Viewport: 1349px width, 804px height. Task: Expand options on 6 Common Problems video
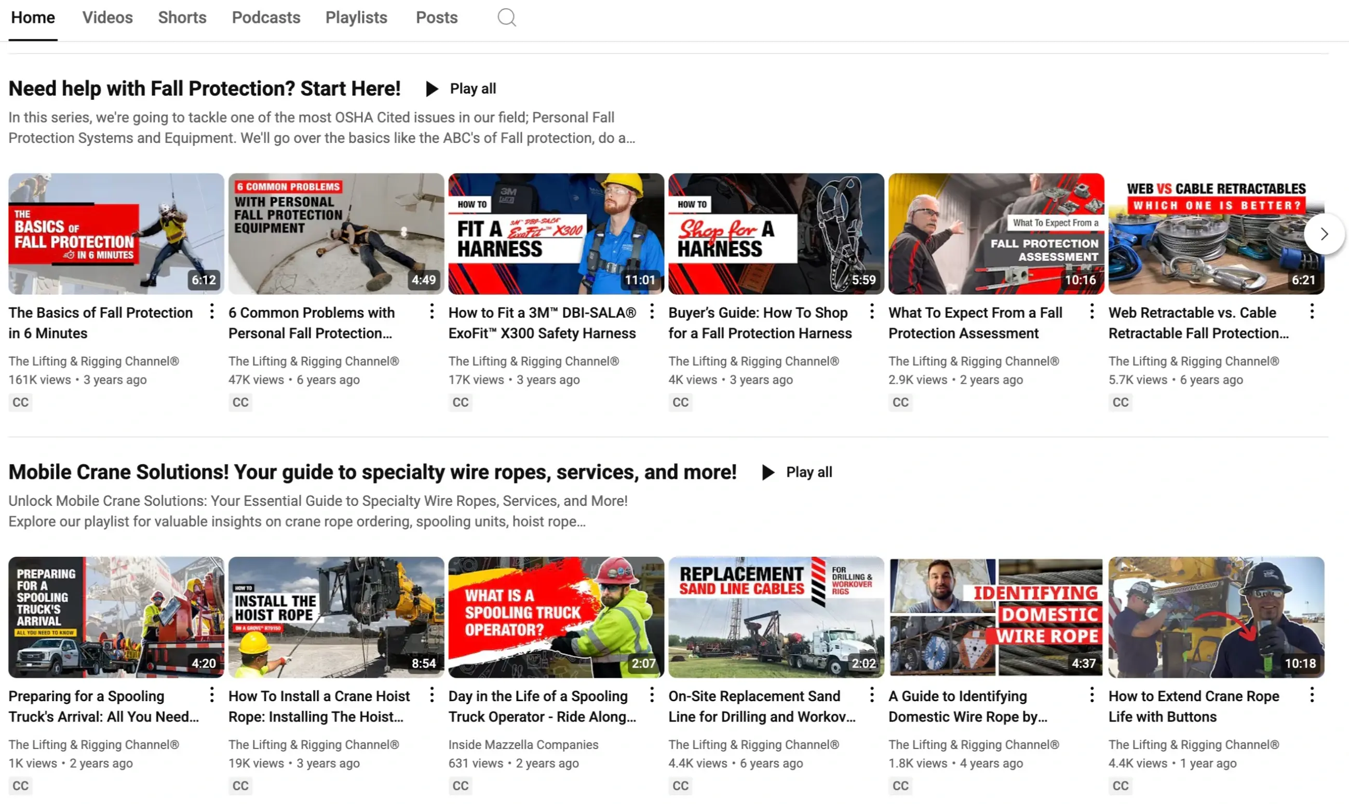pyautogui.click(x=431, y=312)
